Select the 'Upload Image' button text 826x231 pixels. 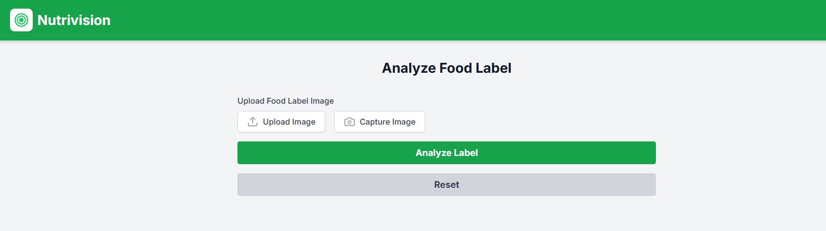[x=289, y=122]
